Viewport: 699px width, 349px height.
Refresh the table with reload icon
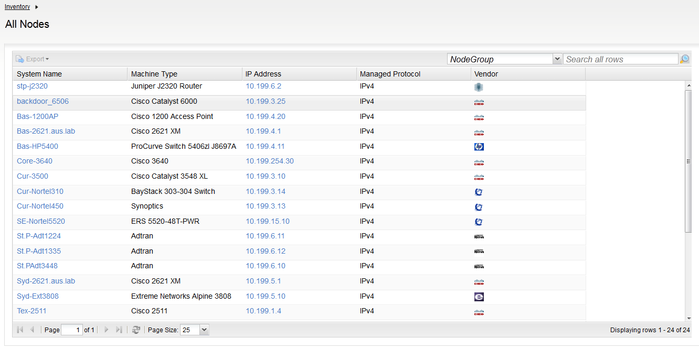[136, 330]
